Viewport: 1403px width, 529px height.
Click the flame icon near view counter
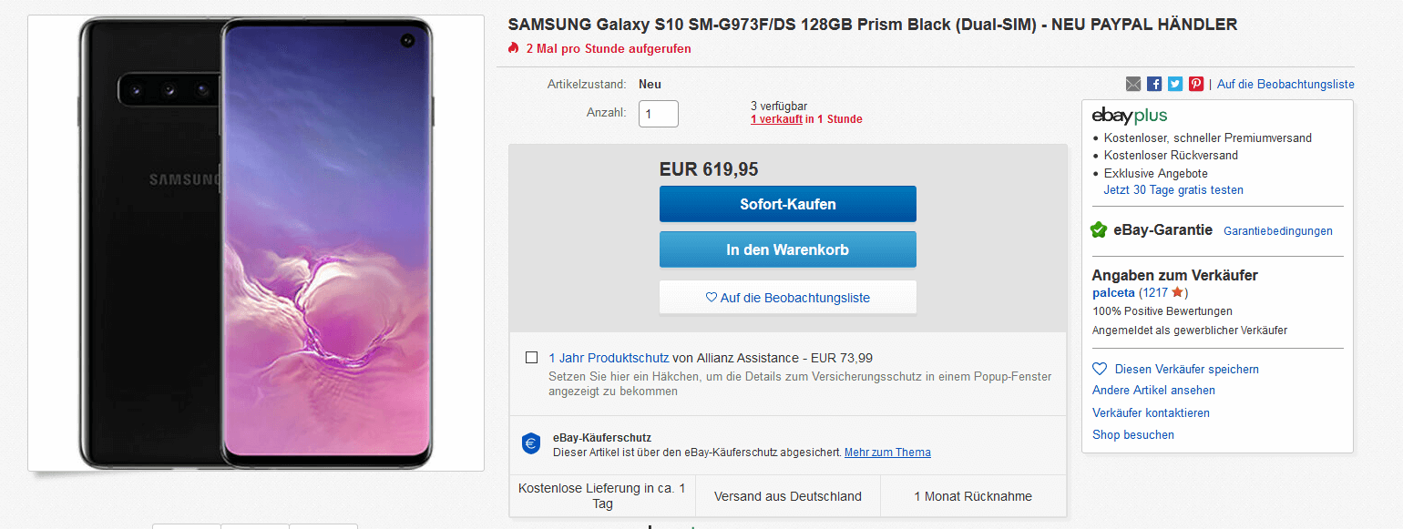513,48
